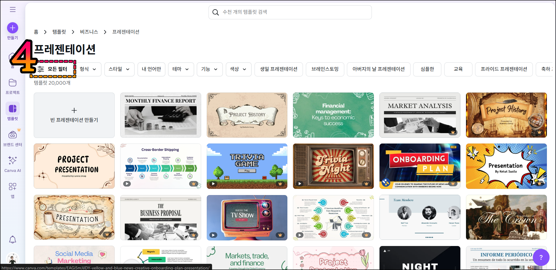This screenshot has height=270, width=556.
Task: Open the dark NIGHT template thumbnail
Action: click(420, 258)
